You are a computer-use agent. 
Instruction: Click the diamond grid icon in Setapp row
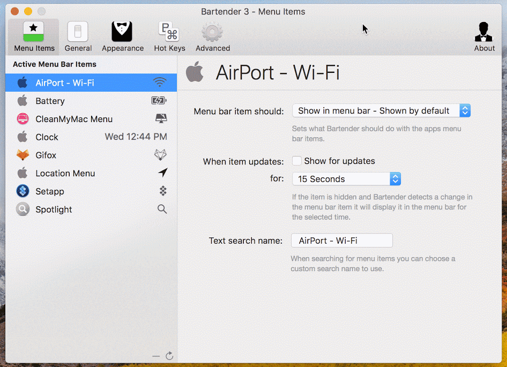(x=163, y=191)
